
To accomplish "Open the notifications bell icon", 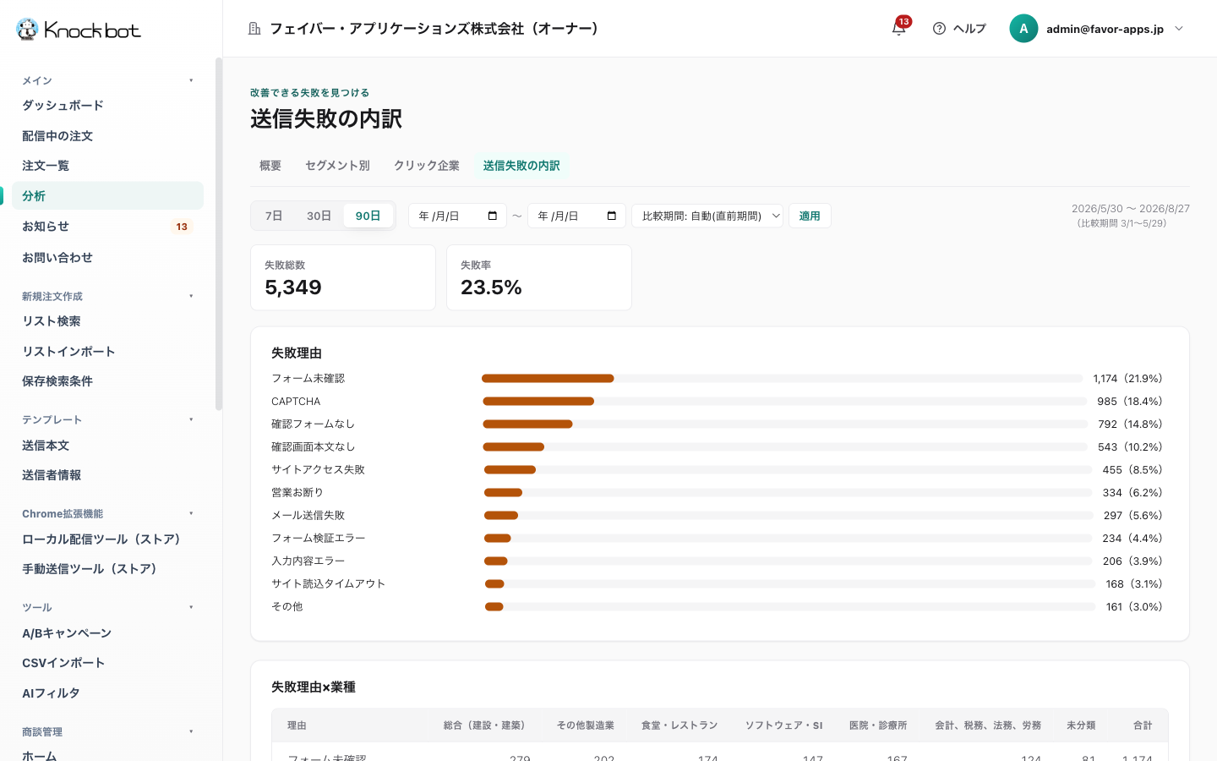I will point(898,29).
